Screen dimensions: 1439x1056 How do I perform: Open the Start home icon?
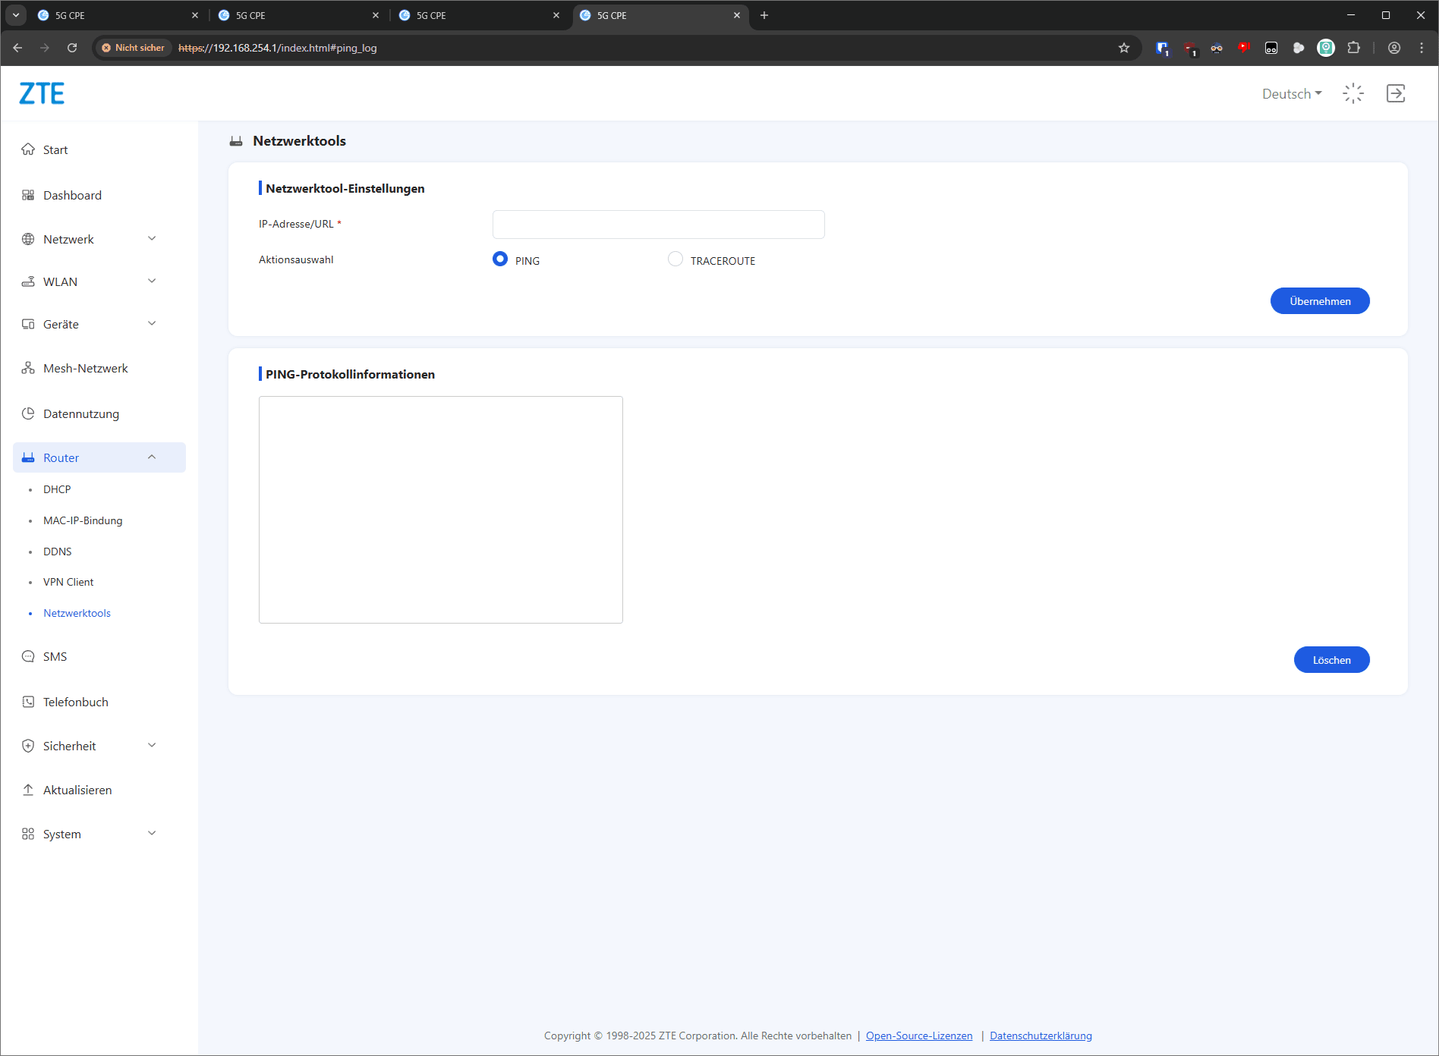(28, 149)
